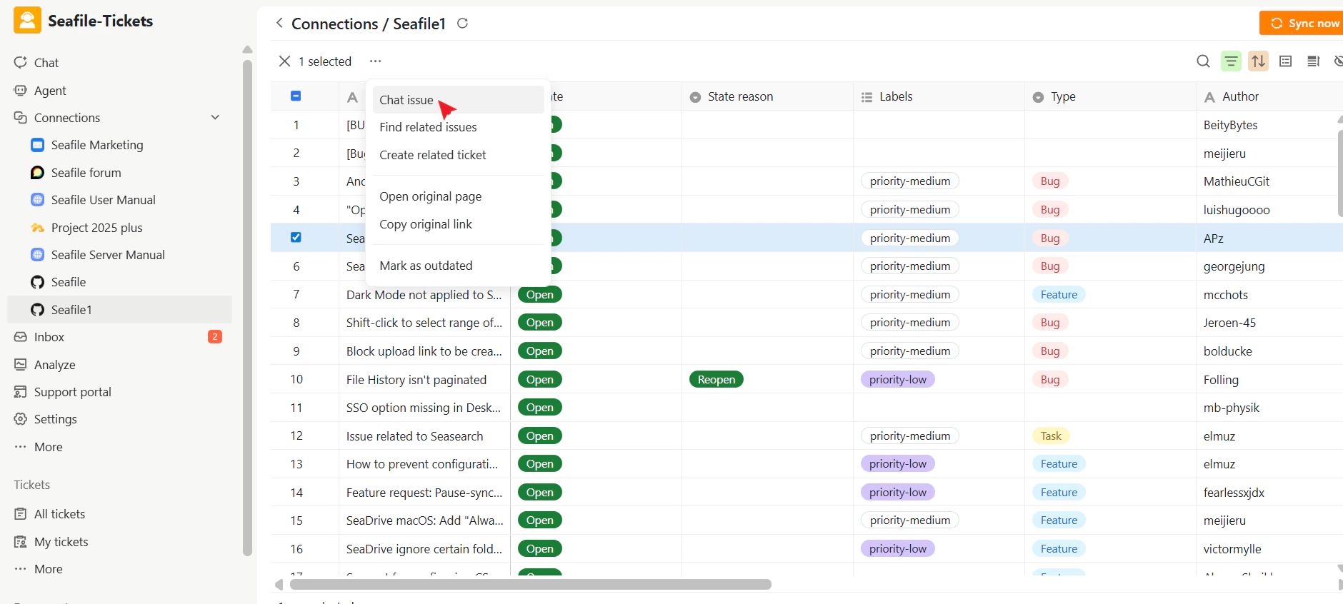Choose Open original page
This screenshot has height=604, width=1343.
(x=458, y=196)
